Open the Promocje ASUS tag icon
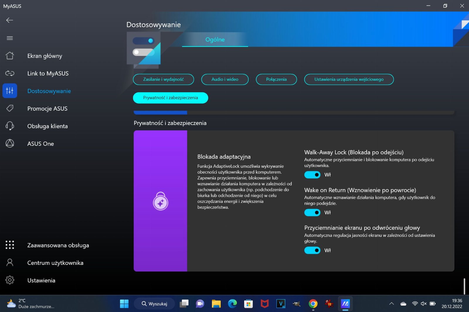Image resolution: width=469 pixels, height=312 pixels. pos(10,108)
